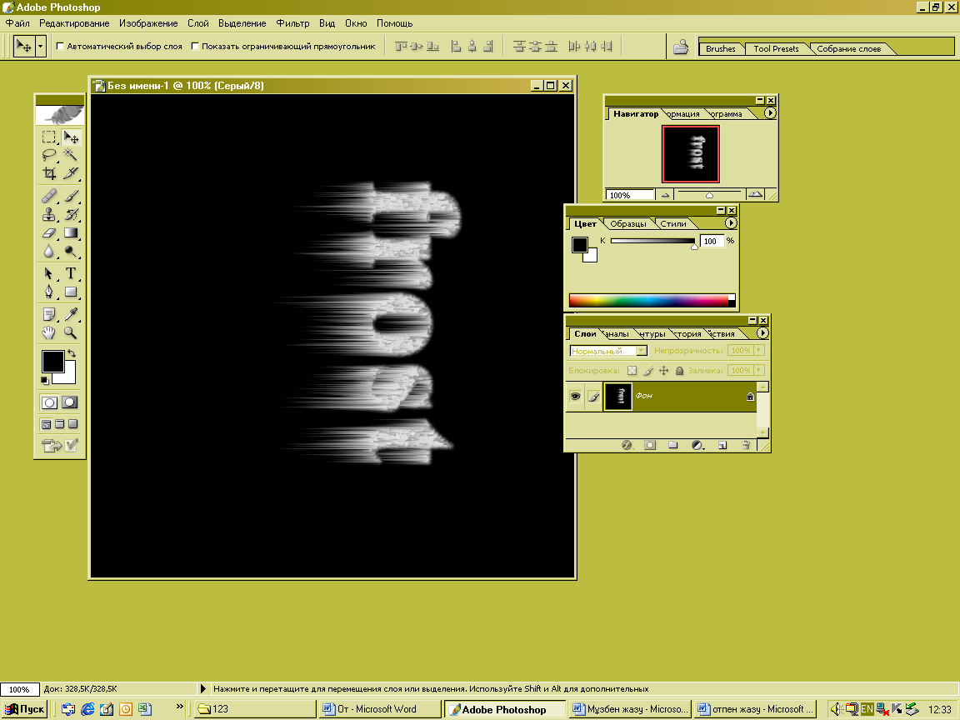Select the Move tool in toolbox
960x720 pixels.
(71, 137)
